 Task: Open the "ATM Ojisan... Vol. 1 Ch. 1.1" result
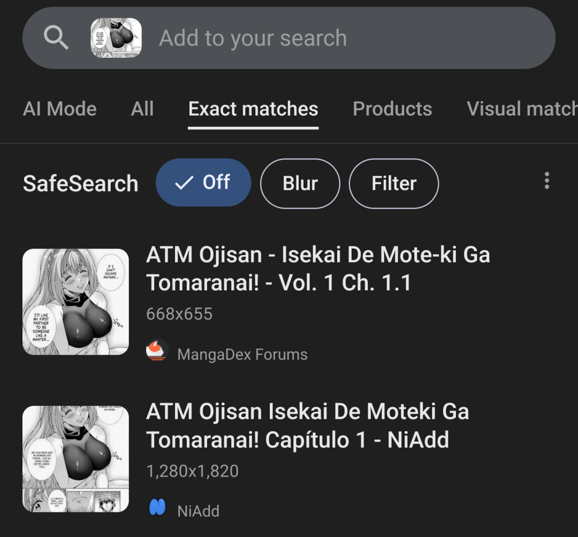pos(318,268)
